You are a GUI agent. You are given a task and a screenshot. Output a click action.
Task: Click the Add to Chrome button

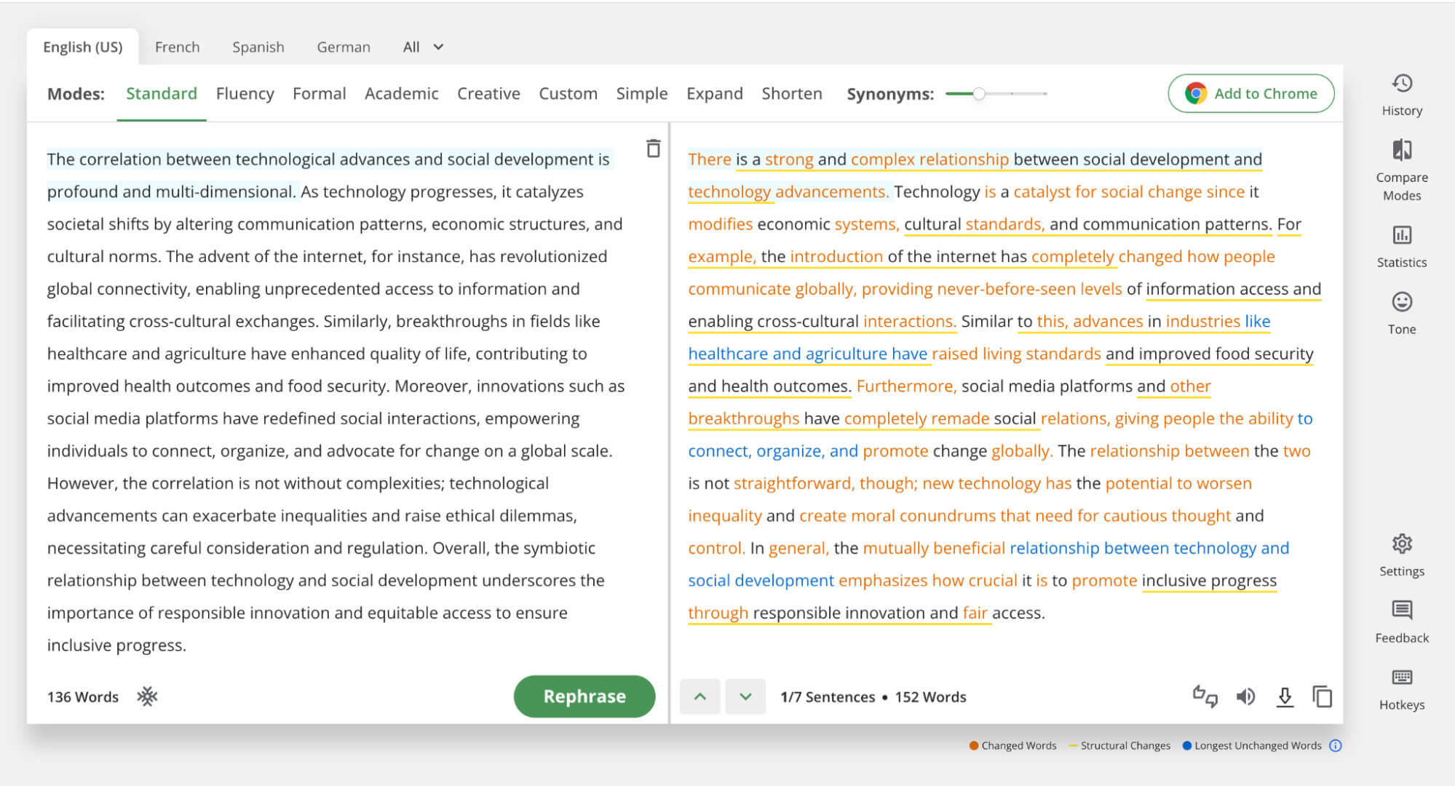(1250, 94)
